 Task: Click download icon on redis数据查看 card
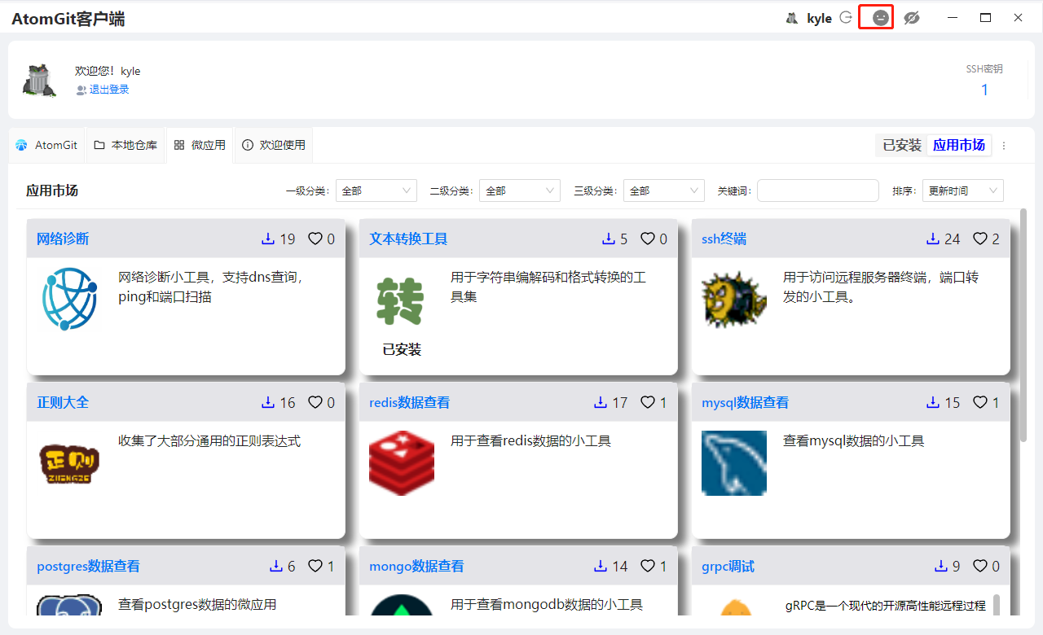tap(601, 402)
